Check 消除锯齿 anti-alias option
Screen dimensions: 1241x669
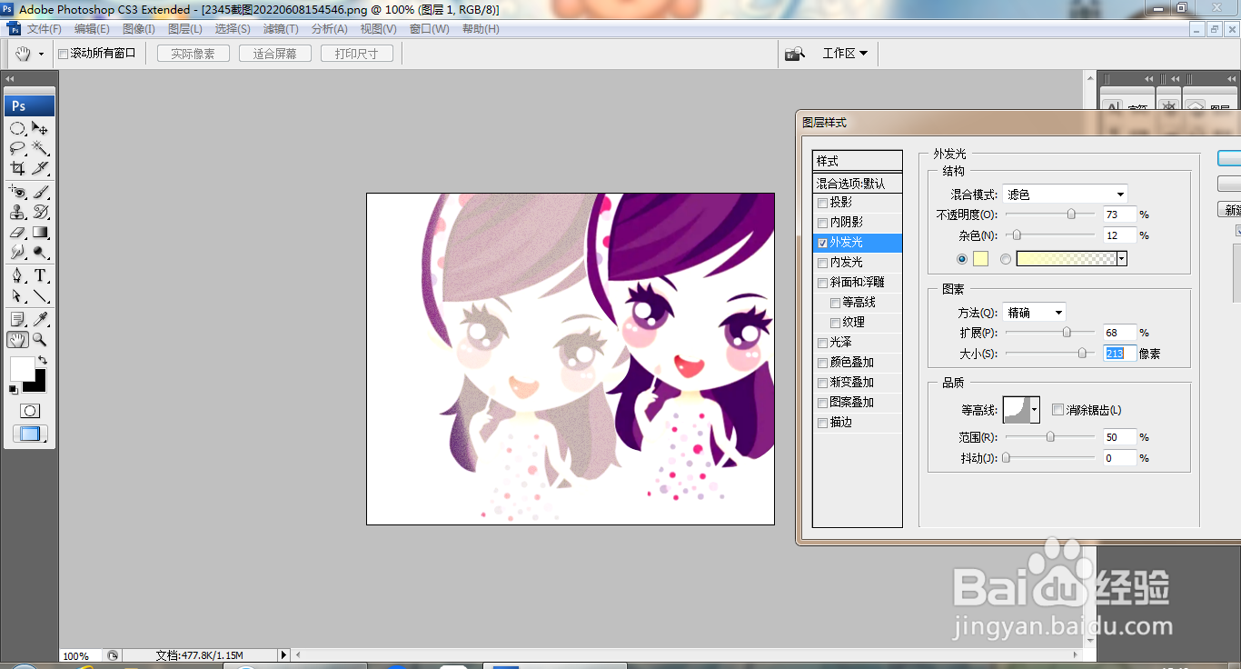1057,410
